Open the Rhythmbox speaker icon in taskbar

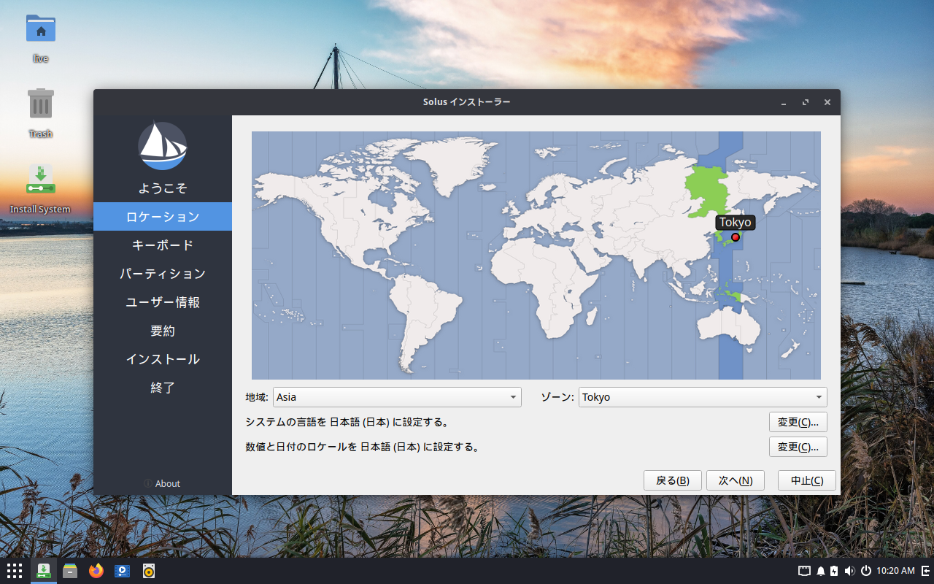pyautogui.click(x=149, y=571)
